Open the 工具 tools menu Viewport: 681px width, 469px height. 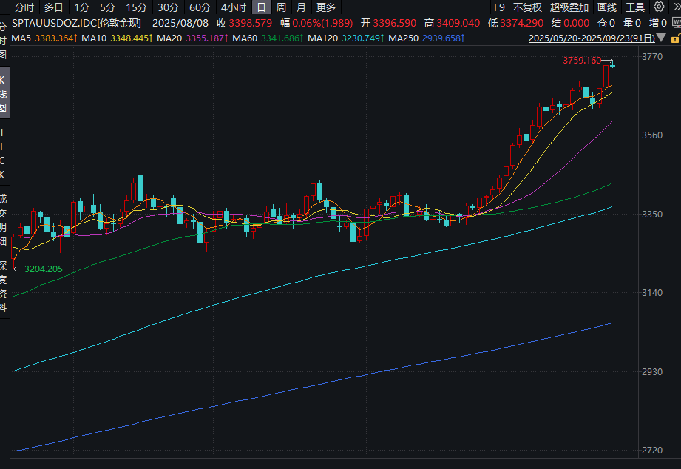point(635,7)
